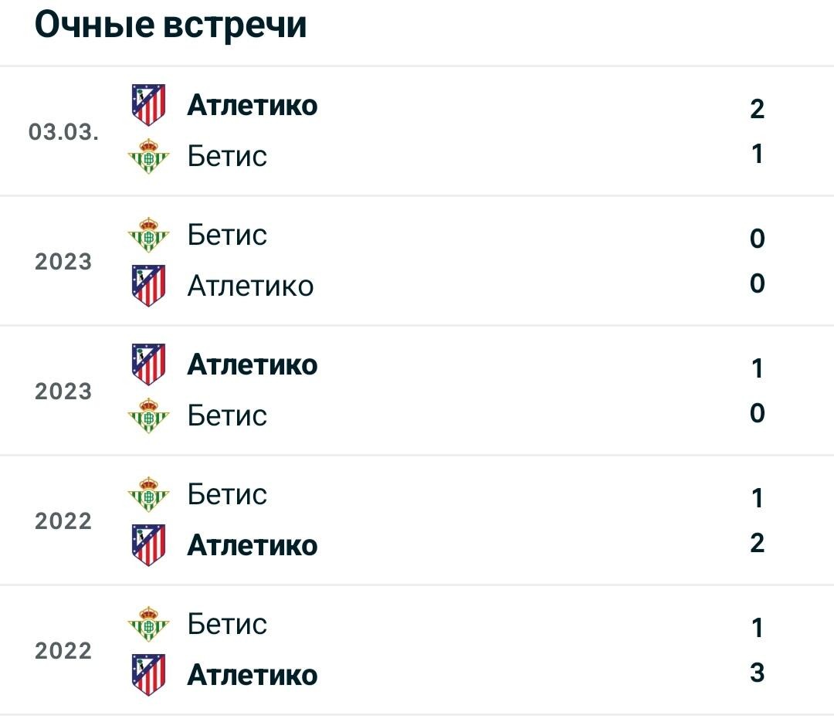Click Atlético crest in 1-3 match
Image resolution: width=834 pixels, height=722 pixels.
click(148, 675)
